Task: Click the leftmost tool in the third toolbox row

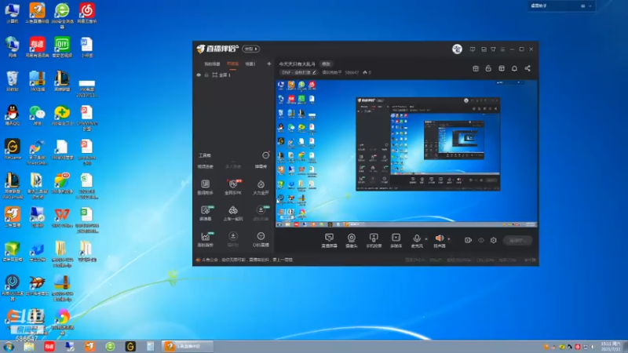Action: 206,213
